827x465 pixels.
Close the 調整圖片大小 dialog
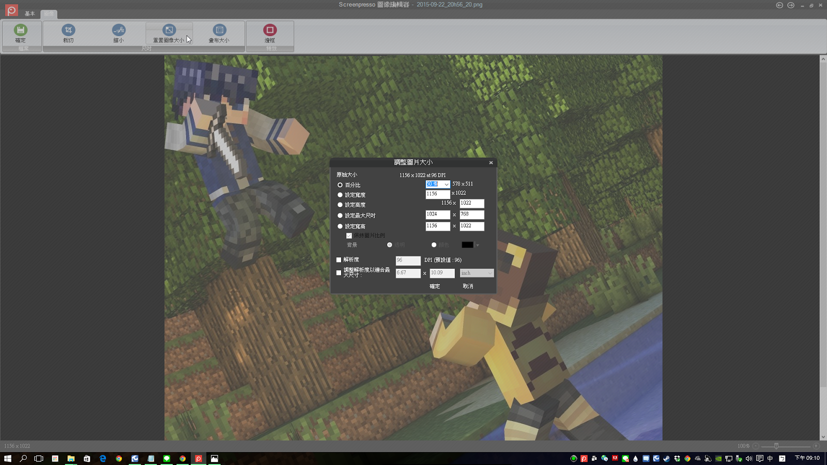point(491,163)
